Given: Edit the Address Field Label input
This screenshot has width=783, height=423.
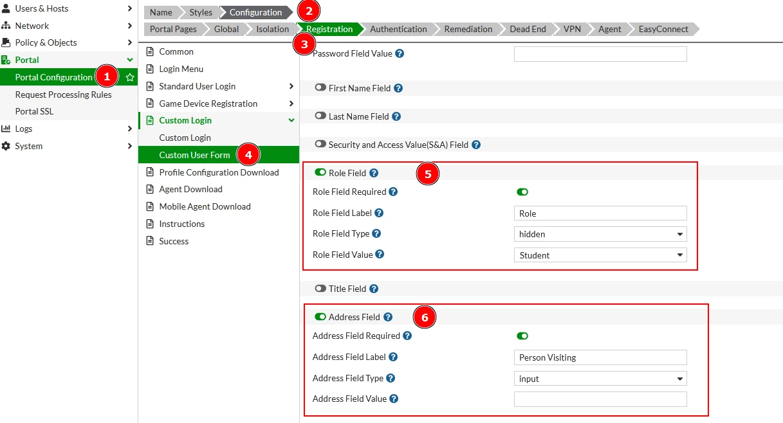Looking at the screenshot, I should click(x=600, y=357).
